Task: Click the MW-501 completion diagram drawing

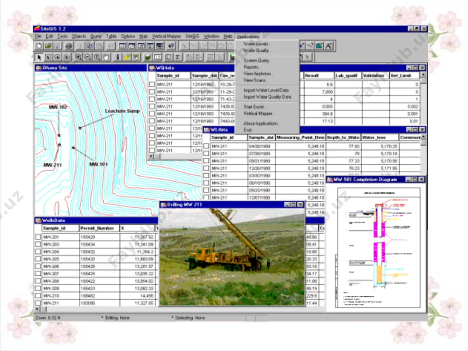Action: pyautogui.click(x=378, y=248)
